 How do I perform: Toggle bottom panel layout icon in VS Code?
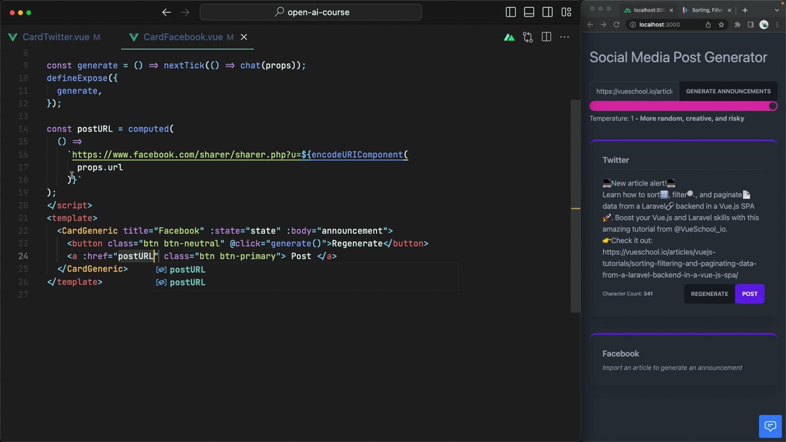pyautogui.click(x=529, y=12)
